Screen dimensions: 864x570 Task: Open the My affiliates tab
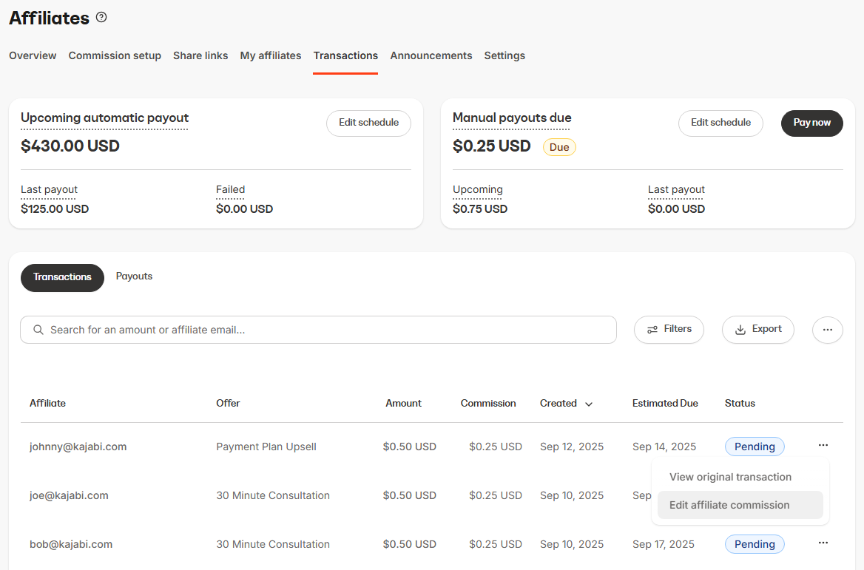(x=271, y=55)
